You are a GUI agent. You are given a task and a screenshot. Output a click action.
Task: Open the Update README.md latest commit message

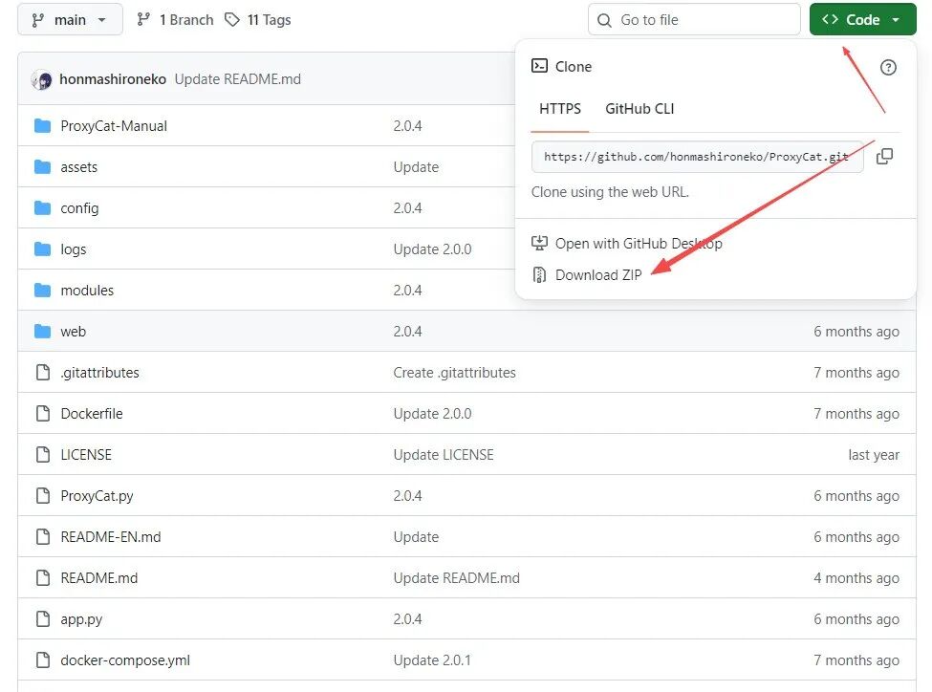pyautogui.click(x=238, y=79)
